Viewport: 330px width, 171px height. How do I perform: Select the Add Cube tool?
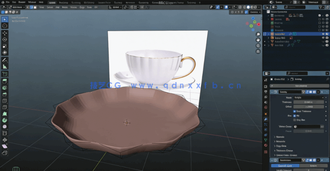4,74
